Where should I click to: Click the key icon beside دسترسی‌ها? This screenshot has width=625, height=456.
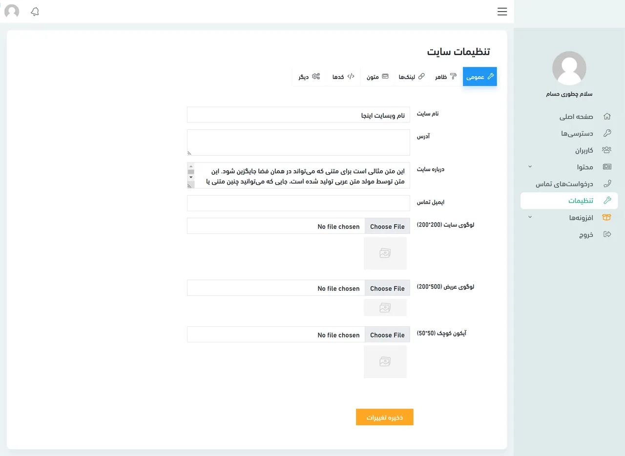[607, 133]
